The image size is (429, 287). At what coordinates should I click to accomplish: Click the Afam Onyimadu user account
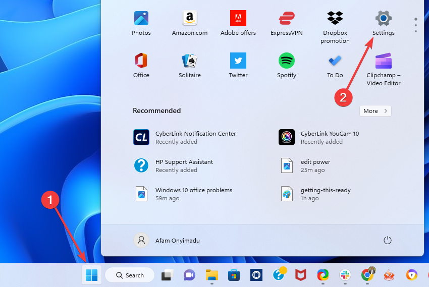167,240
